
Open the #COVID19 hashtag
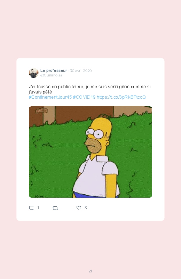tap(84, 97)
